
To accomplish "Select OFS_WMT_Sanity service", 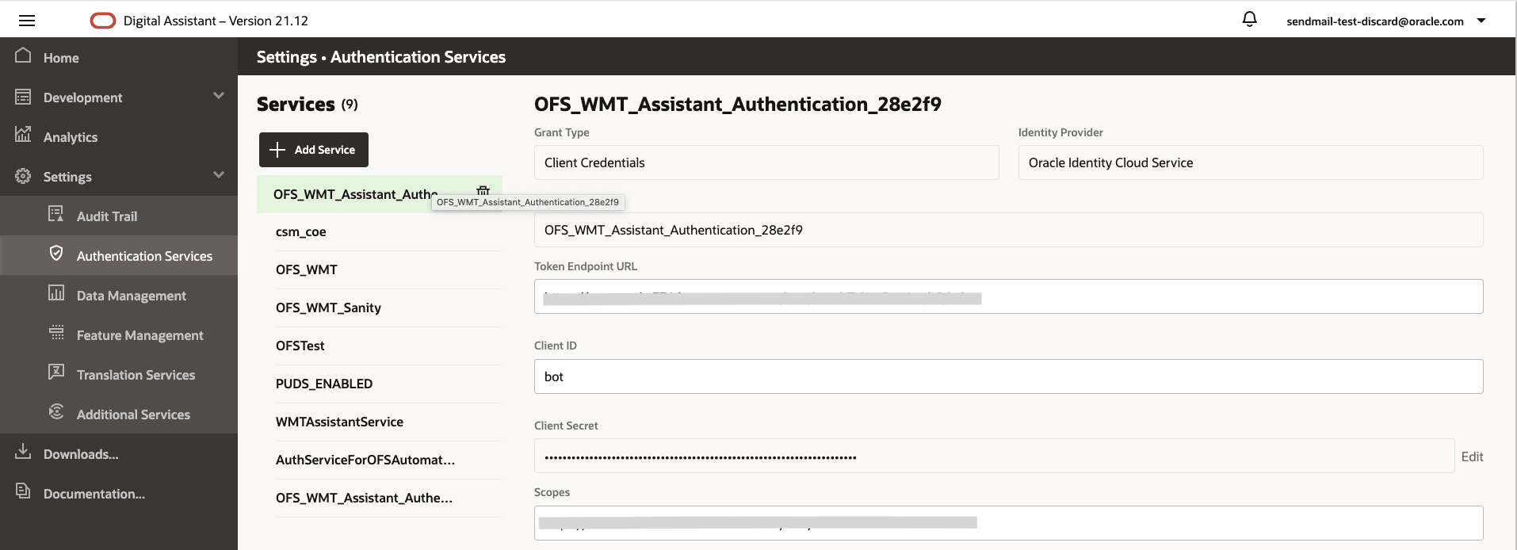I will coord(388,307).
